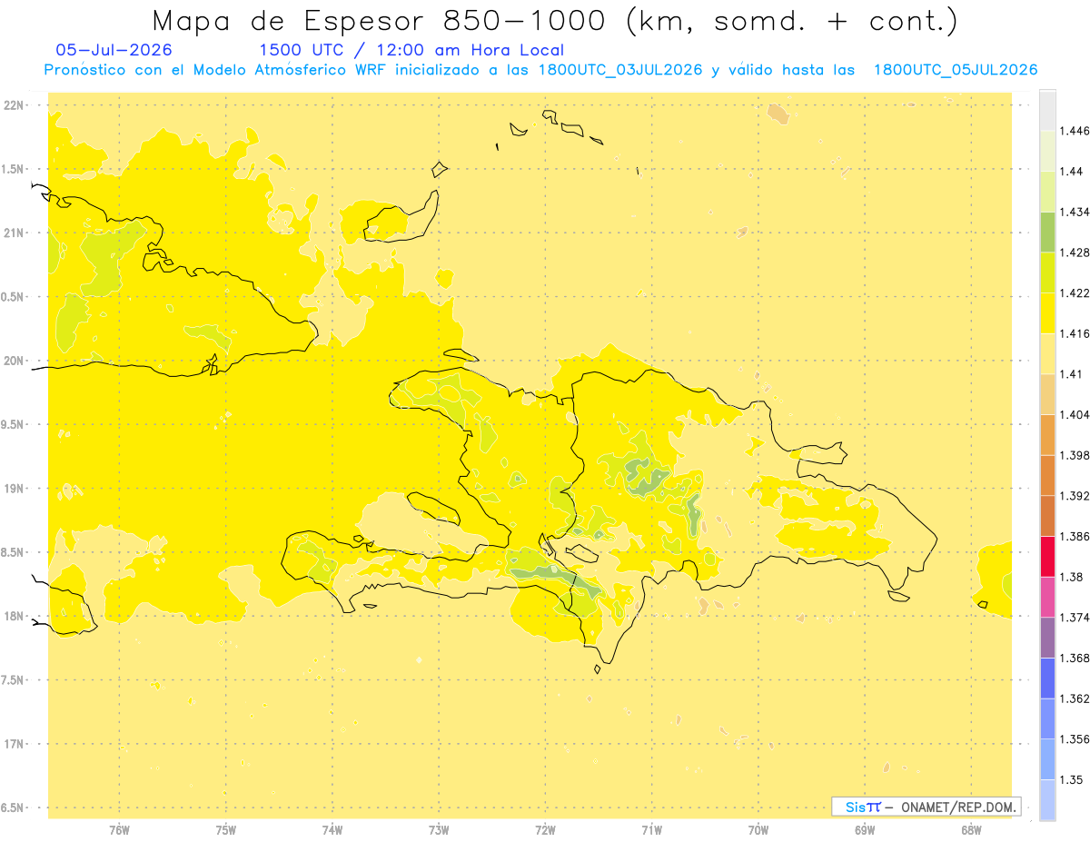Click the purple swatch between 1.368 and 1.374

click(1047, 637)
